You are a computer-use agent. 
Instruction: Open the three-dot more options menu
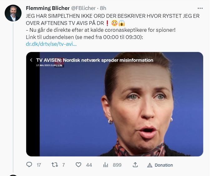pos(200,8)
